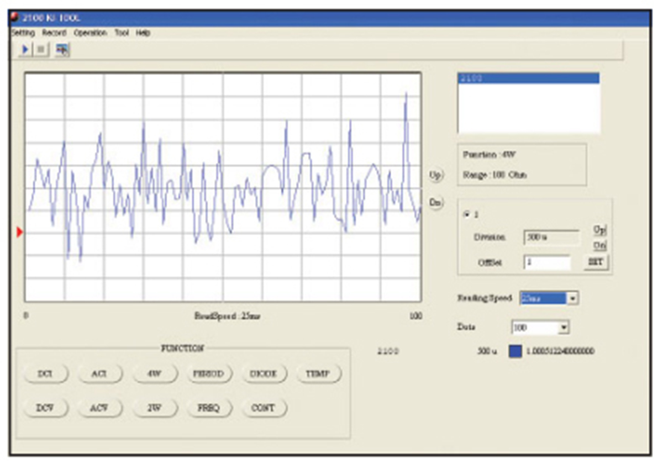Open the Operation menu

tap(90, 33)
